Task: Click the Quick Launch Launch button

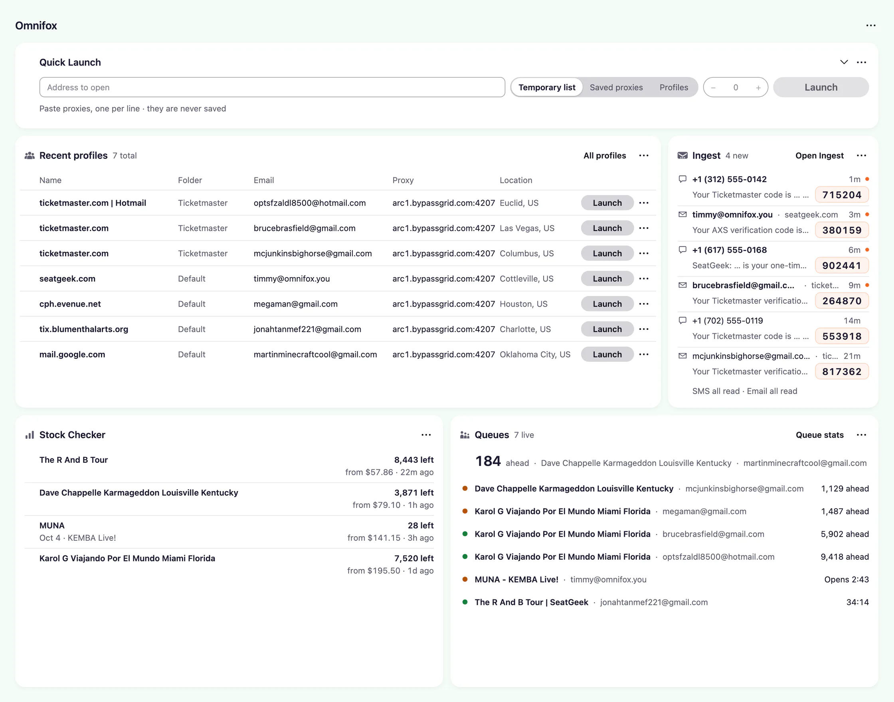Action: pyautogui.click(x=821, y=87)
